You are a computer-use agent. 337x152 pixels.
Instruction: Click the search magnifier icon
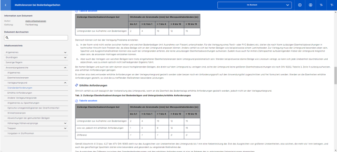7,38
